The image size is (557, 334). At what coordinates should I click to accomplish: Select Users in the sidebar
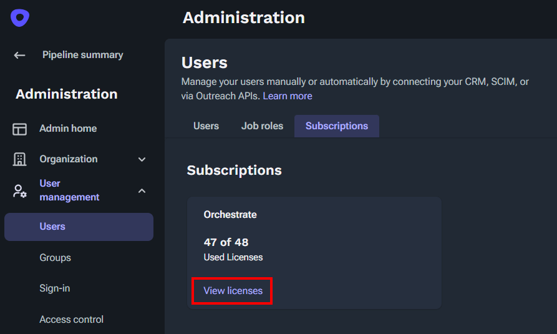tap(79, 227)
